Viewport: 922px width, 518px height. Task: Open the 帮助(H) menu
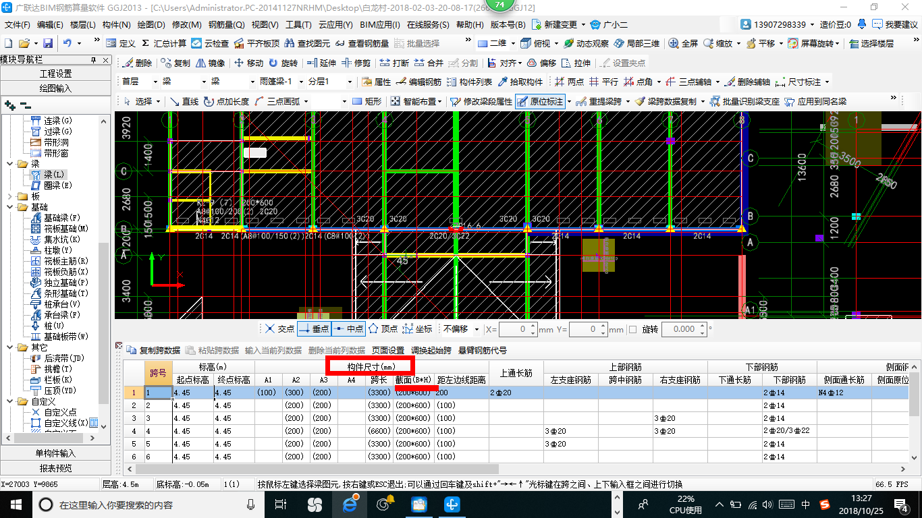[x=470, y=25]
